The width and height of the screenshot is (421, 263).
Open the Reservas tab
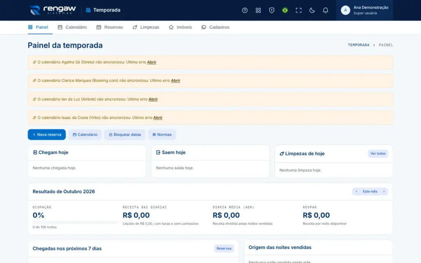[x=109, y=27]
